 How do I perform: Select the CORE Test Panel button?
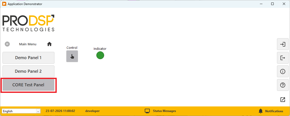click(28, 85)
